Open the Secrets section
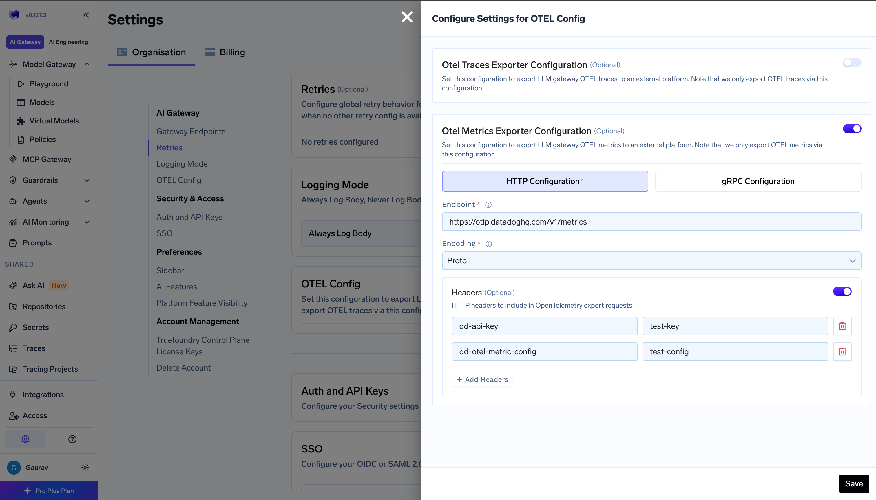876x500 pixels. coord(35,327)
